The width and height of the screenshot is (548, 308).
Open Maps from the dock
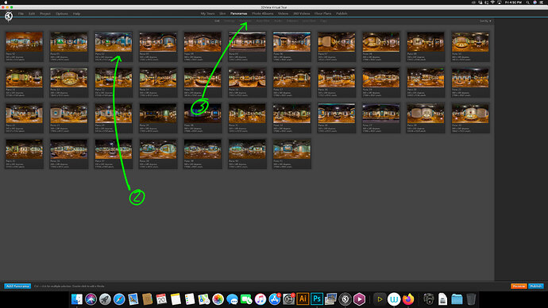coord(204,299)
